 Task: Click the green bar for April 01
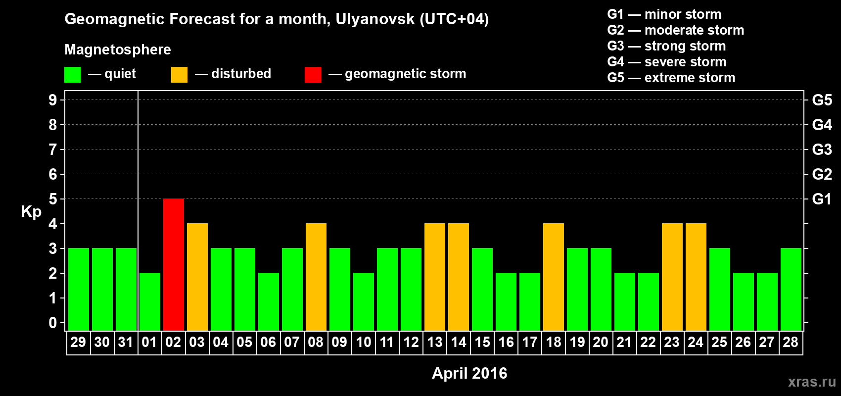150,301
